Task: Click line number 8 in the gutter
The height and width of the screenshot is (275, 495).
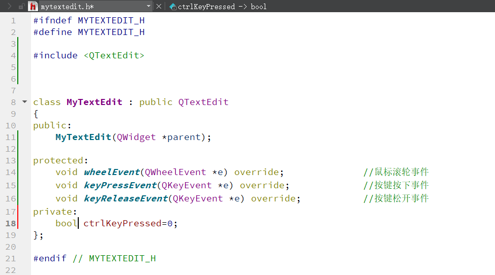Action: point(13,102)
